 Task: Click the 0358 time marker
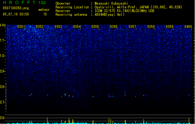151,27
